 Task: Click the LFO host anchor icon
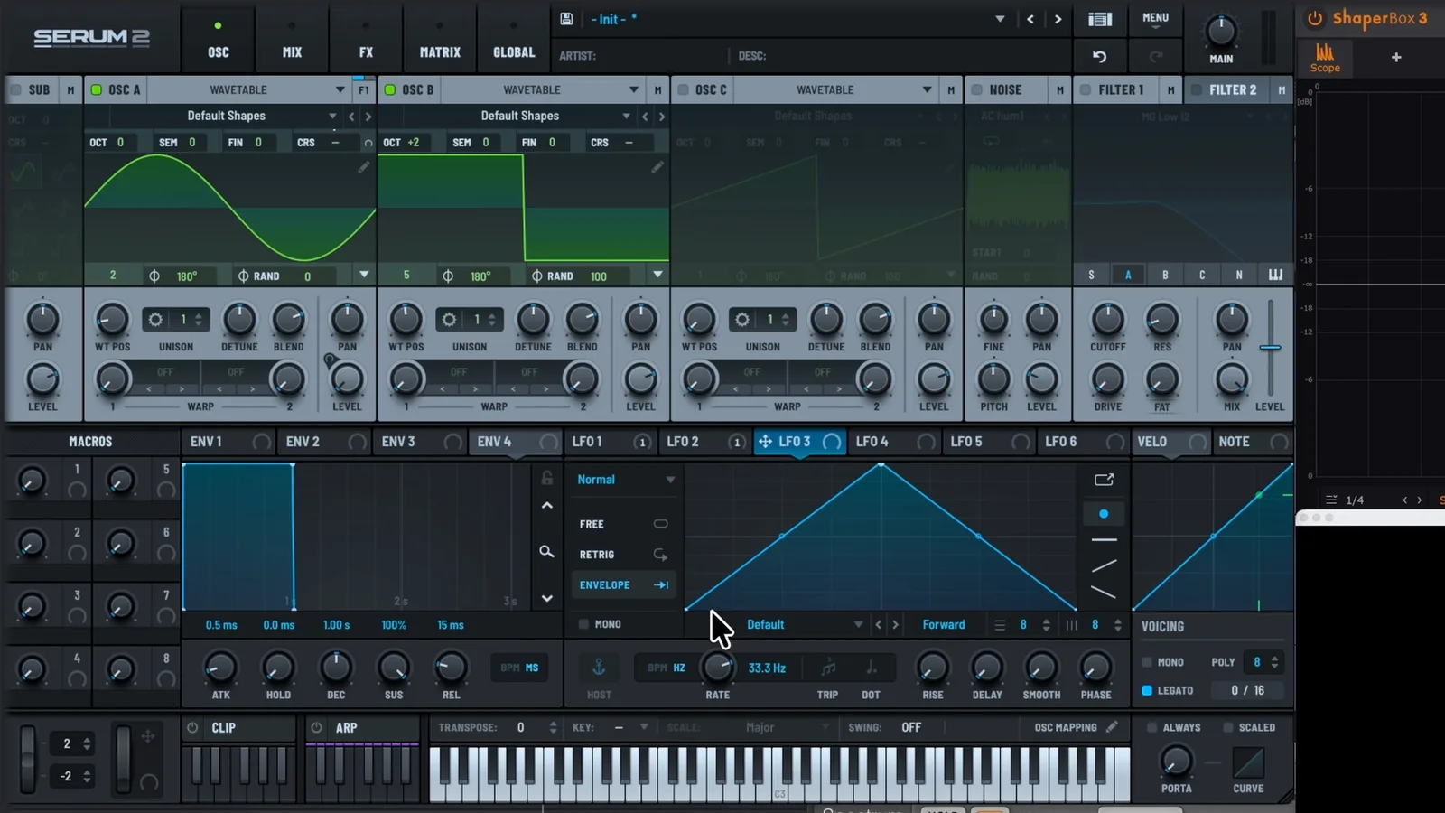click(599, 668)
